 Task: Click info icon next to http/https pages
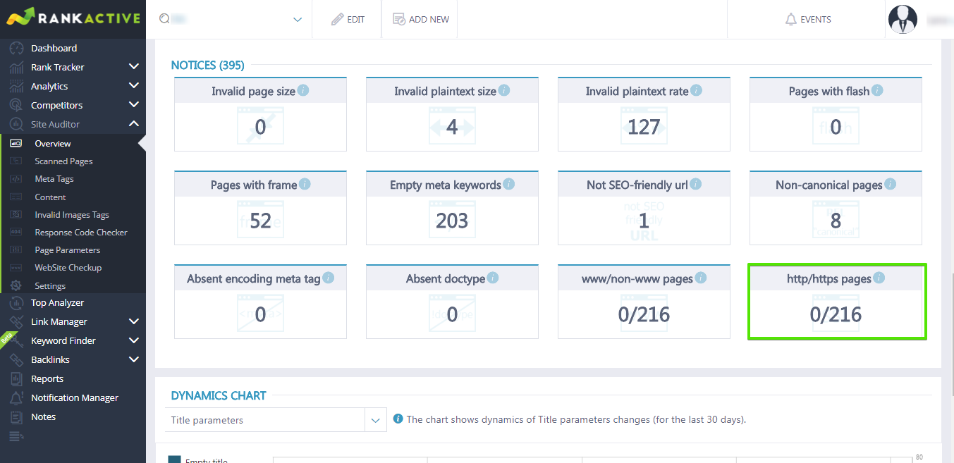[x=879, y=278]
